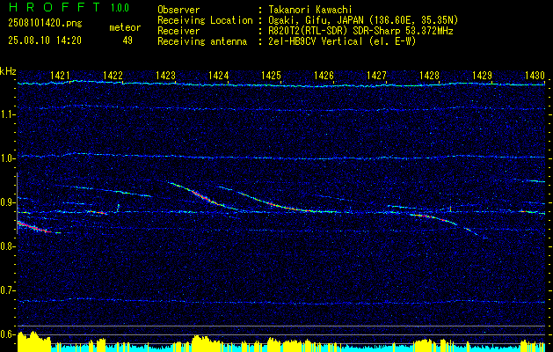Click the 1430 time marker

(535, 75)
